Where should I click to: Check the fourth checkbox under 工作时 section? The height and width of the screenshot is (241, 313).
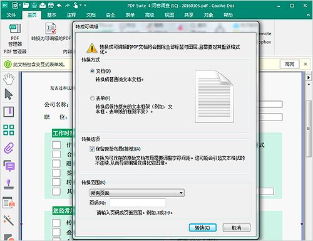point(56,173)
